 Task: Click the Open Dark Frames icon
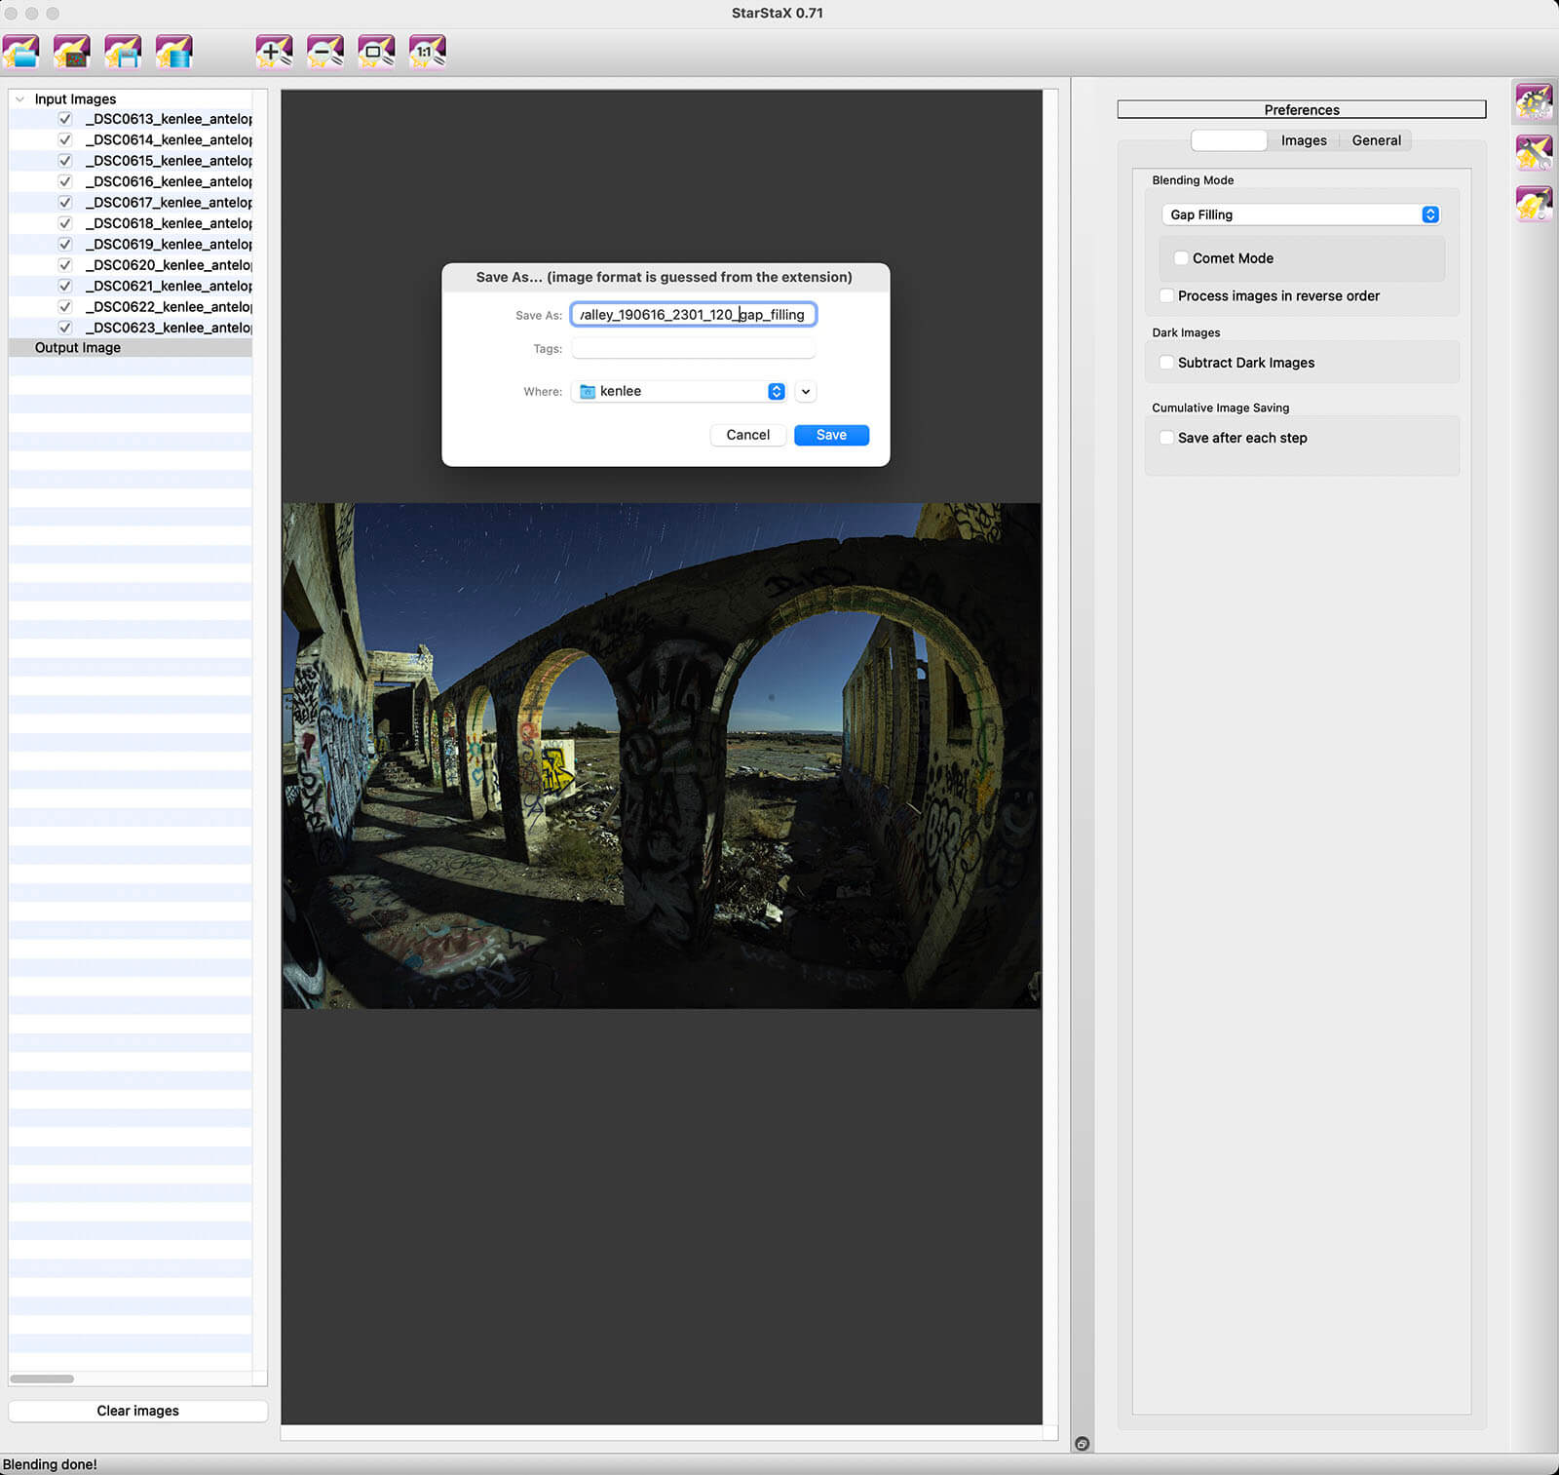(71, 52)
